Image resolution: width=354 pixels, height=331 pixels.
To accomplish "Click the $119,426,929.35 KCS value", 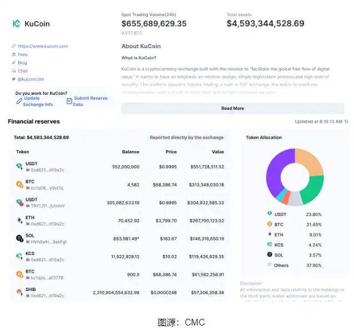I will click(x=206, y=257).
